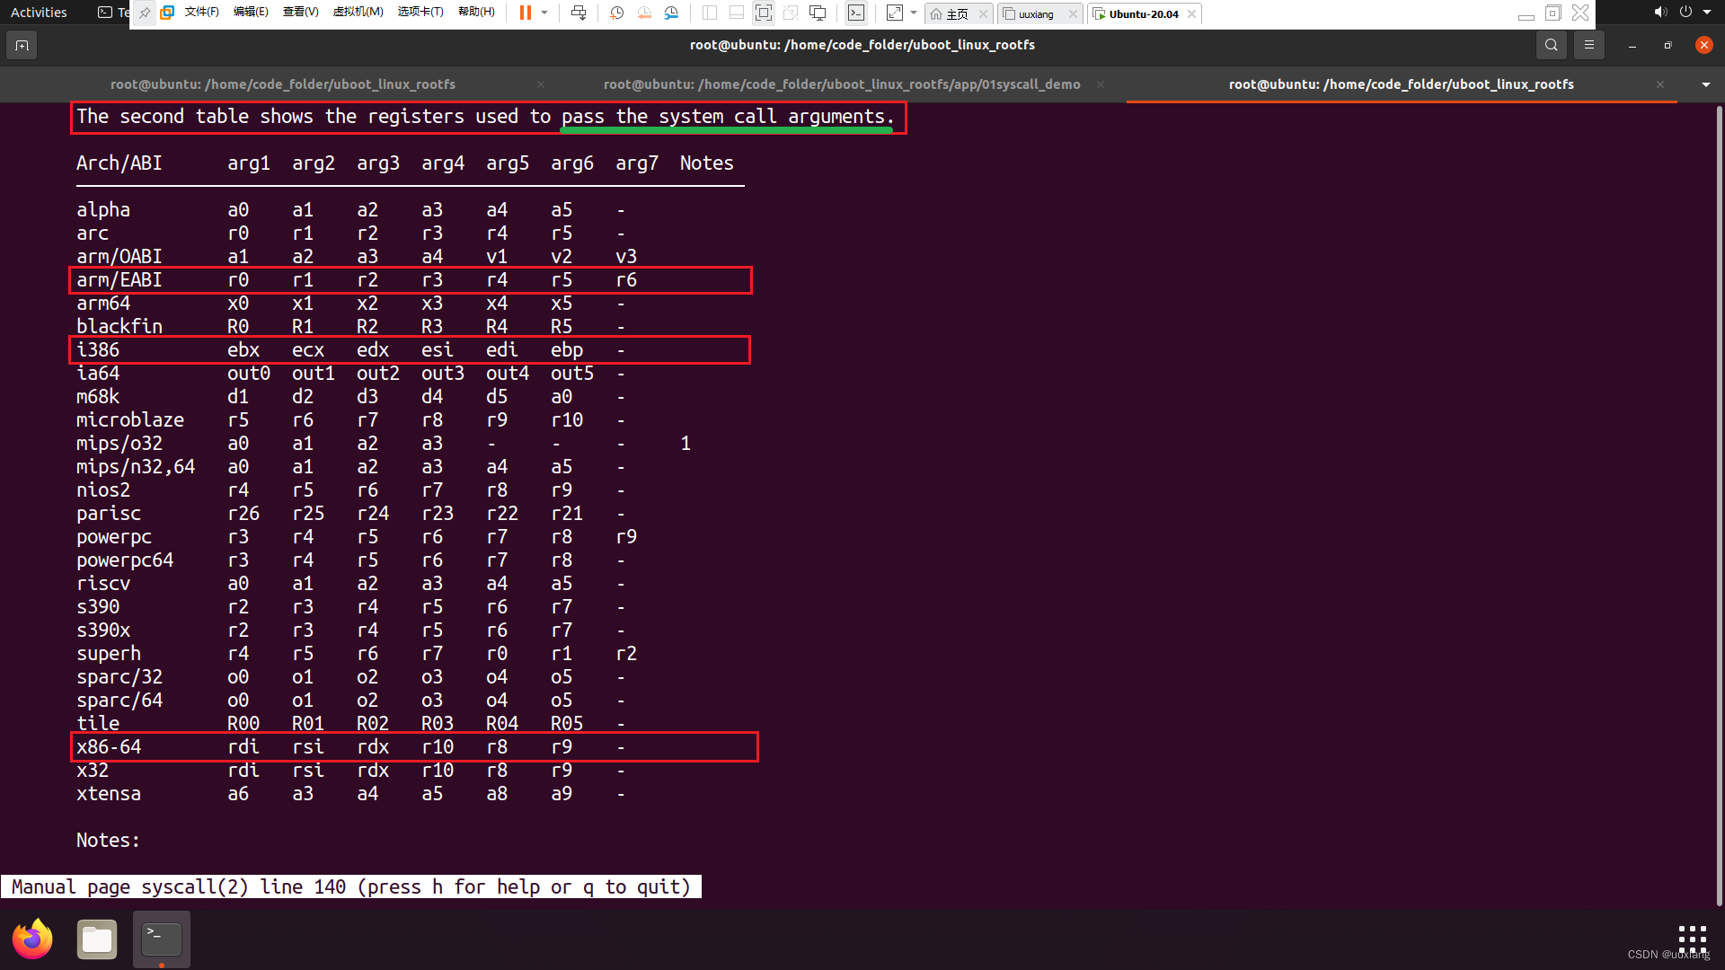The height and width of the screenshot is (970, 1725).
Task: Enter VMware full screen mode
Action: point(763,13)
